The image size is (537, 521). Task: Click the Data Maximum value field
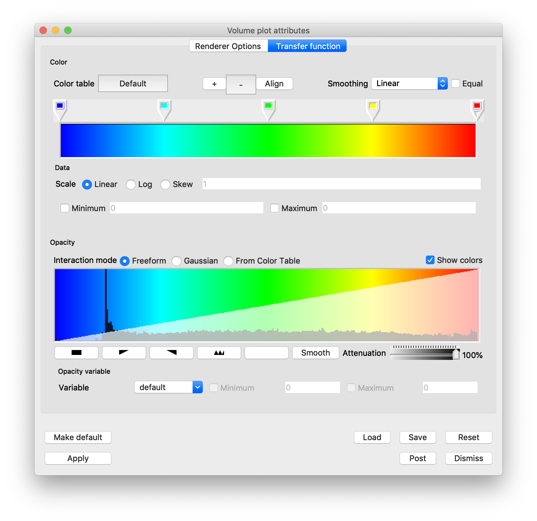pyautogui.click(x=399, y=208)
